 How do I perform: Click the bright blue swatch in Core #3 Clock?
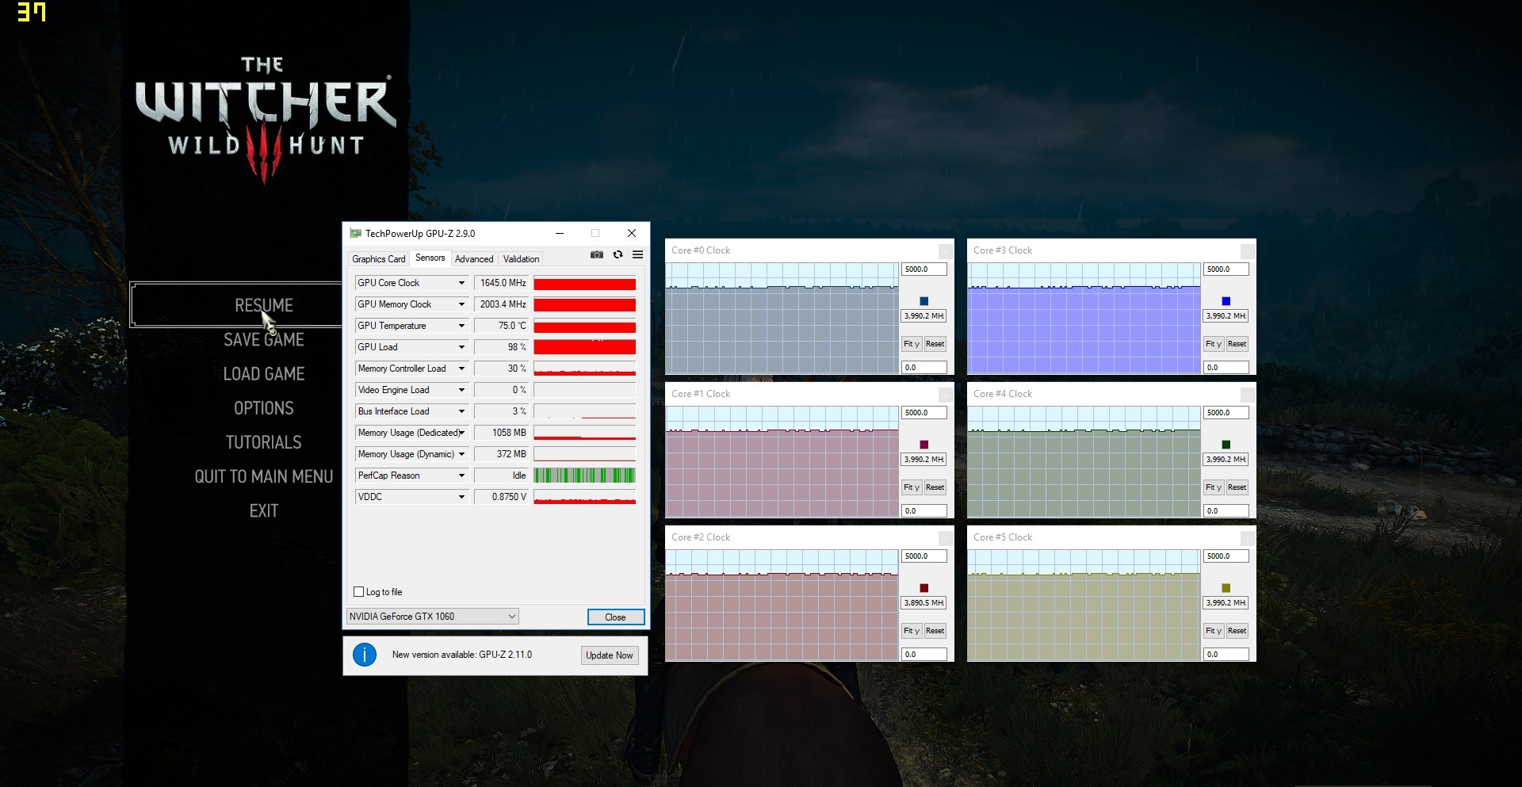coord(1226,301)
